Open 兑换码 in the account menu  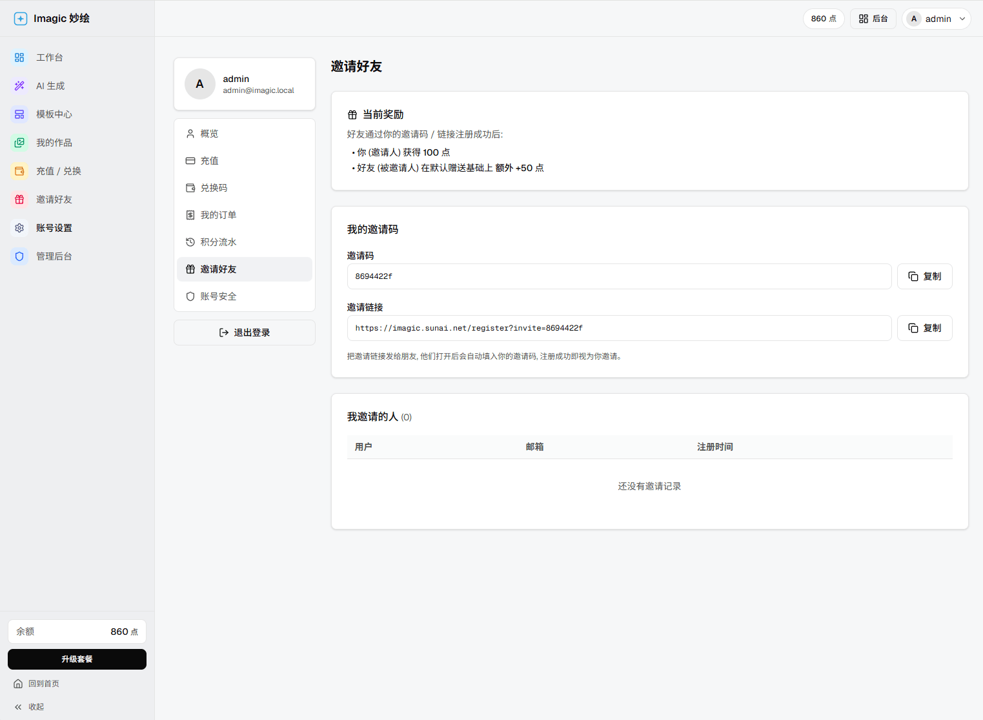pyautogui.click(x=245, y=188)
